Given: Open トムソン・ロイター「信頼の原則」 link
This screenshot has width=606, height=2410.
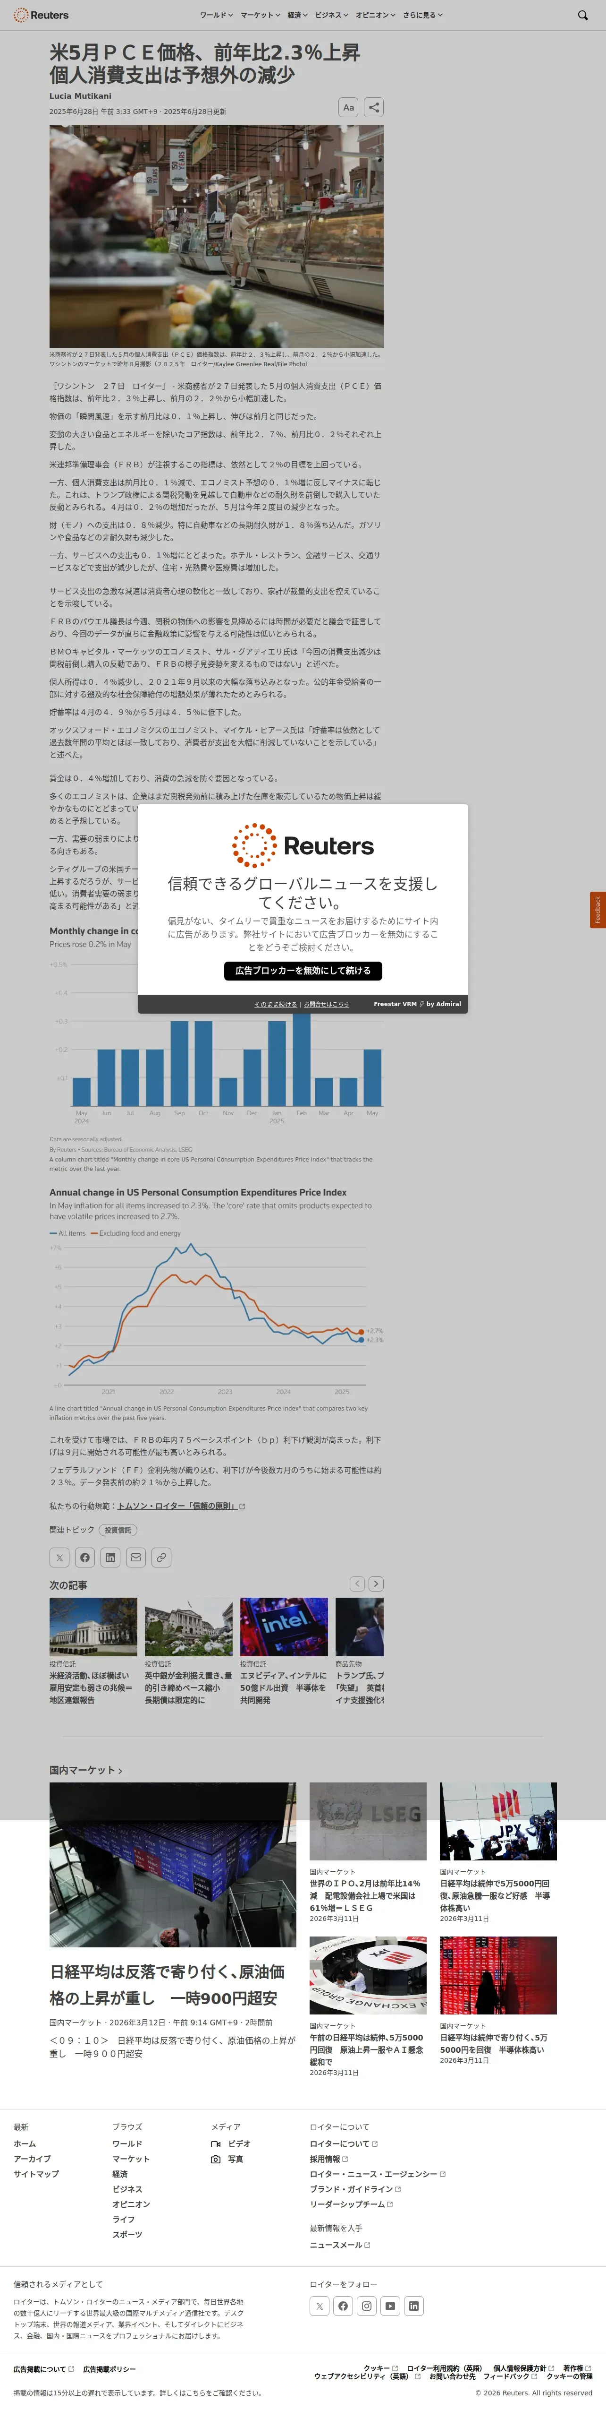Looking at the screenshot, I should pyautogui.click(x=181, y=1506).
